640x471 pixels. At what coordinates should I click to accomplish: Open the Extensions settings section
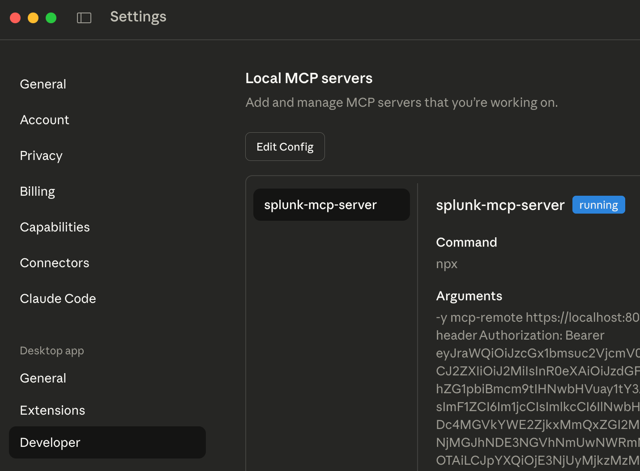(52, 410)
